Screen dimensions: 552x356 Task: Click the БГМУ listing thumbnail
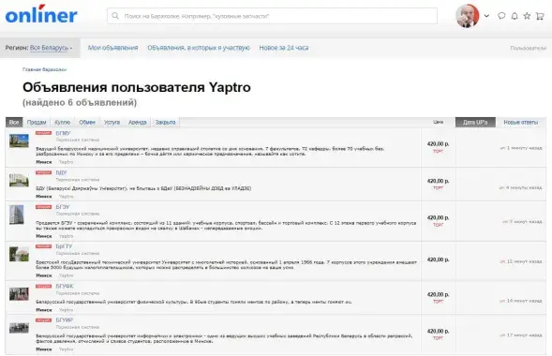click(x=19, y=141)
